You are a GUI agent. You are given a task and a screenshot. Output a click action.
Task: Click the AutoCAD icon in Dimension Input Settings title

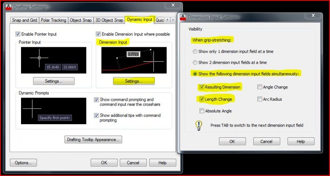coord(183,17)
